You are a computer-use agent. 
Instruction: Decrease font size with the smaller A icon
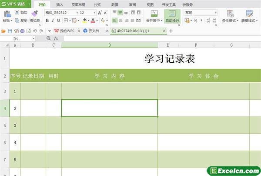point(106,13)
